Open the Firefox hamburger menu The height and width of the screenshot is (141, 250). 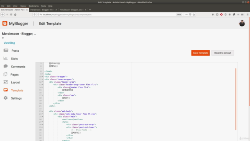[x=247, y=14]
